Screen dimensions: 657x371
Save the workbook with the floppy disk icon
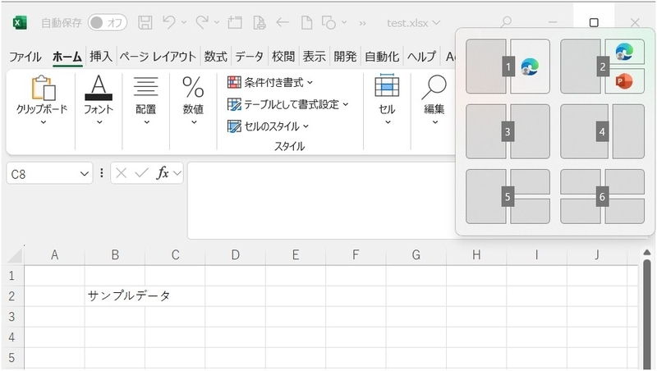[145, 23]
